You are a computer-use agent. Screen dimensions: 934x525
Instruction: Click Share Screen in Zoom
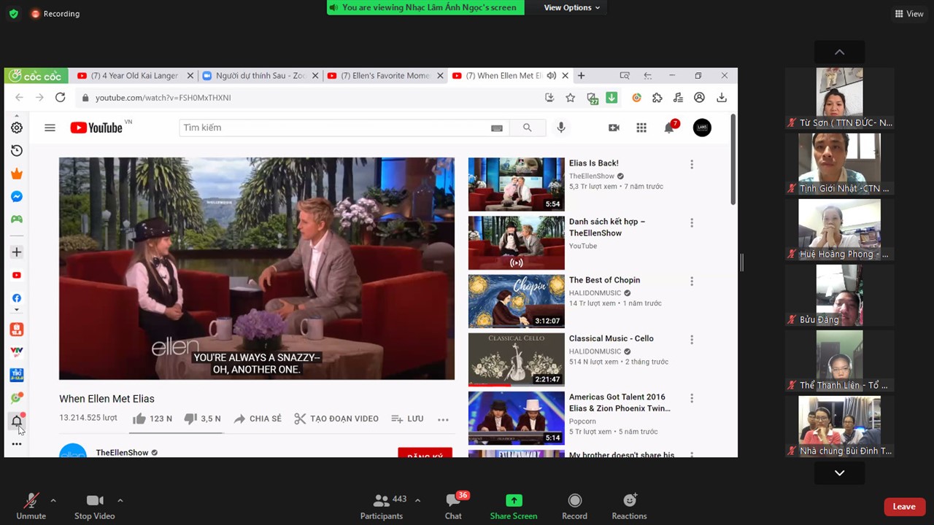click(514, 507)
